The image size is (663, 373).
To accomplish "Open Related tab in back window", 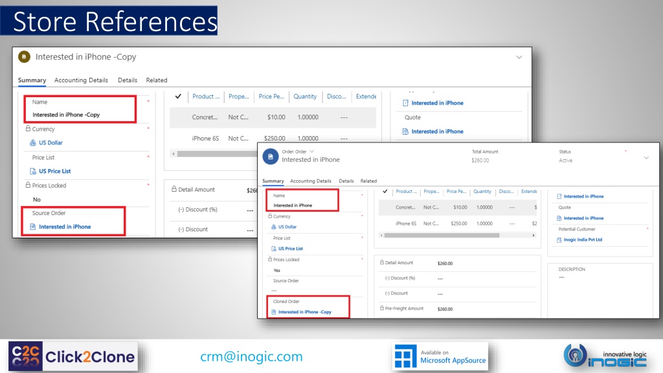I will [157, 80].
